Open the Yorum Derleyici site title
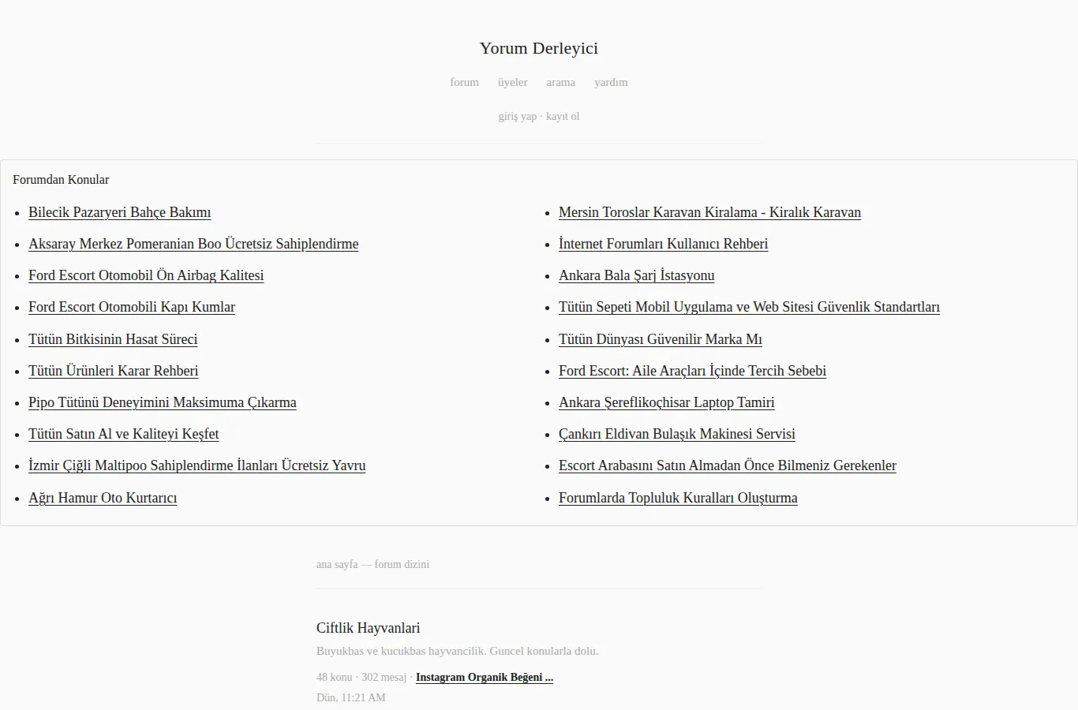 click(539, 48)
